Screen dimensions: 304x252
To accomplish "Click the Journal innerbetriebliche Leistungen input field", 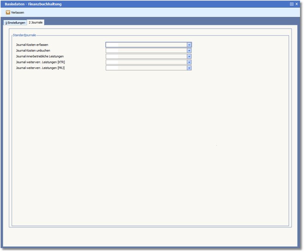I will click(146, 56).
